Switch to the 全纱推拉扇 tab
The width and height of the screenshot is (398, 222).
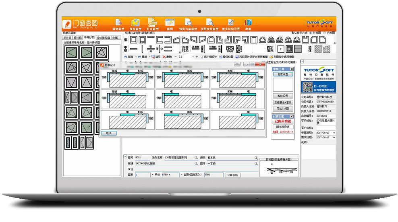(103, 38)
